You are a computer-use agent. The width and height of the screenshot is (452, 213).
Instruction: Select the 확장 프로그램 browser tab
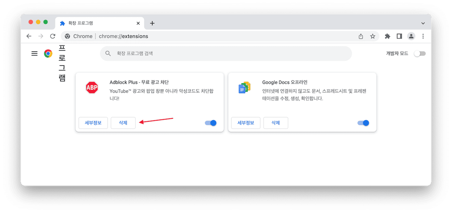pos(100,23)
